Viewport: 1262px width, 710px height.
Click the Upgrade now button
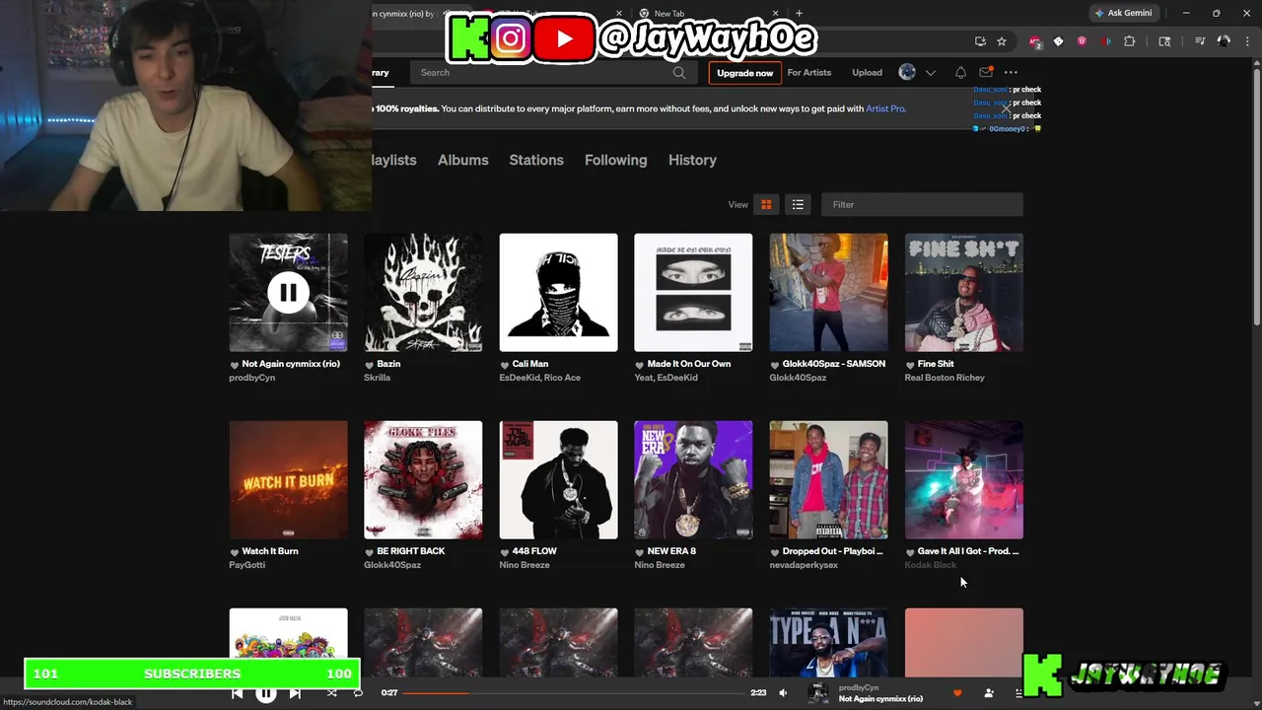744,73
